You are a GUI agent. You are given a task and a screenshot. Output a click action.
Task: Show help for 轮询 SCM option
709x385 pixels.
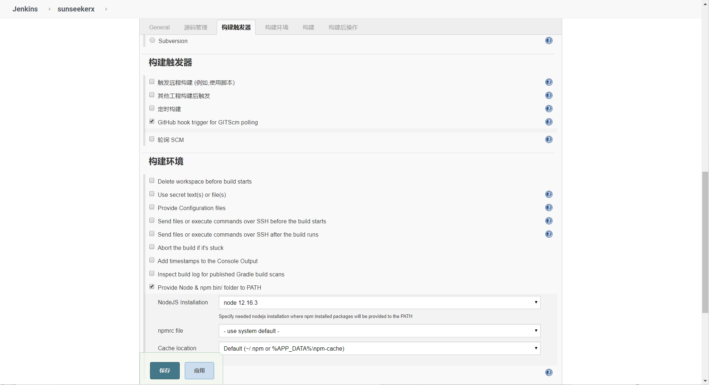coord(549,139)
